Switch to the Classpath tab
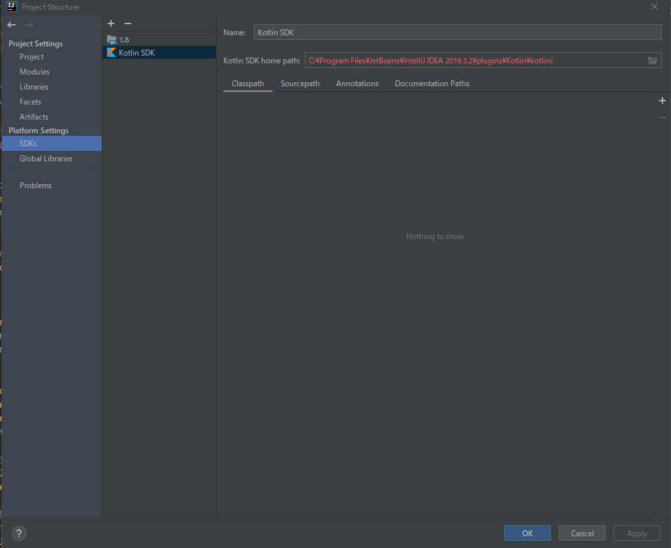Screen dimensions: 671x548 pyautogui.click(x=248, y=84)
